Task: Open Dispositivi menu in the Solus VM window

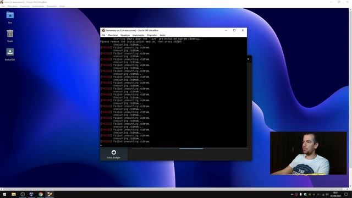Action: tap(52, 6)
